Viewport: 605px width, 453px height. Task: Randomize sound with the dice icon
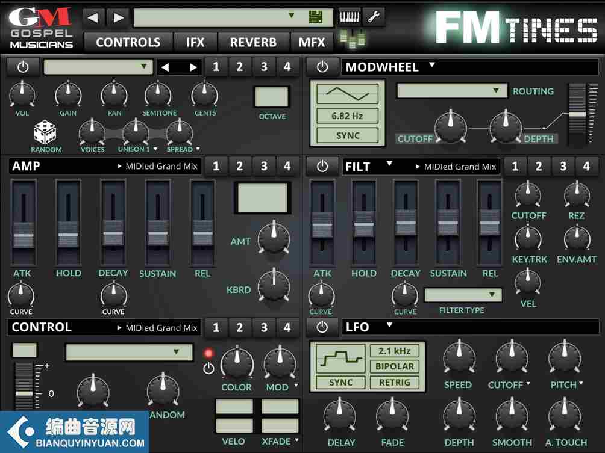[x=45, y=132]
